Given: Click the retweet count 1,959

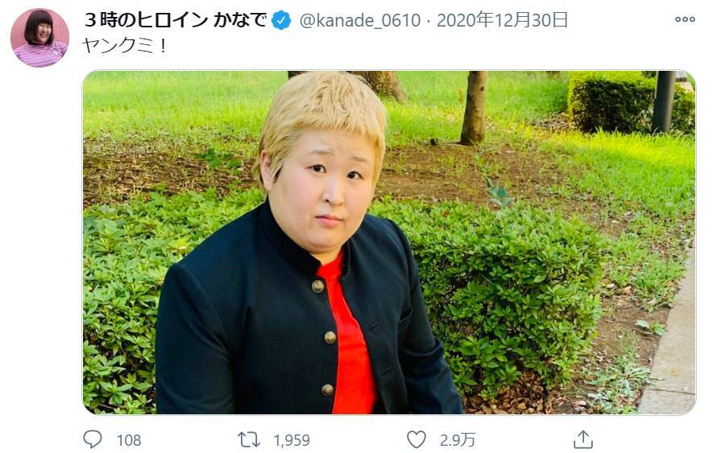Looking at the screenshot, I should click(x=292, y=440).
